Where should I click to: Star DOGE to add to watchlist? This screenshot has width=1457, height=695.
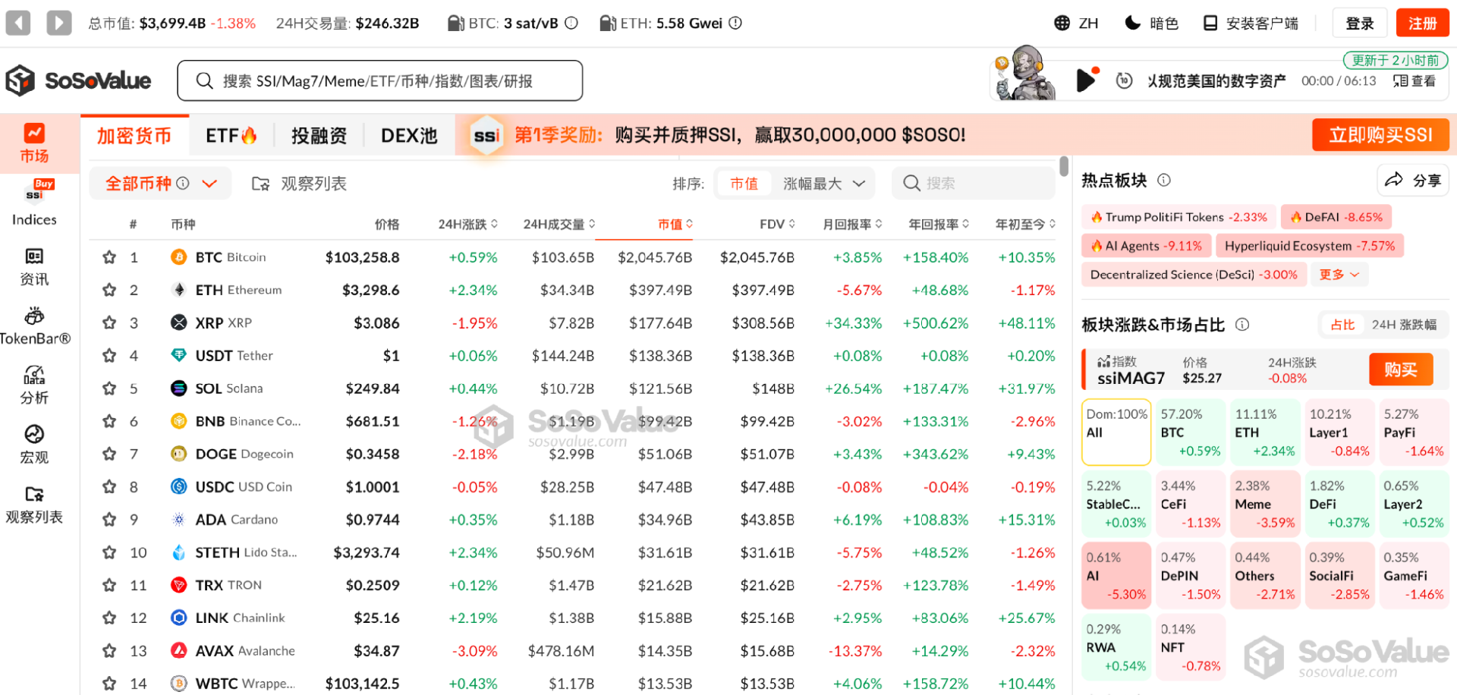click(x=109, y=454)
